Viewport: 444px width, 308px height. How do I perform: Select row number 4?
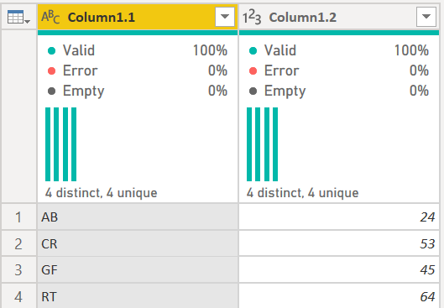click(18, 296)
